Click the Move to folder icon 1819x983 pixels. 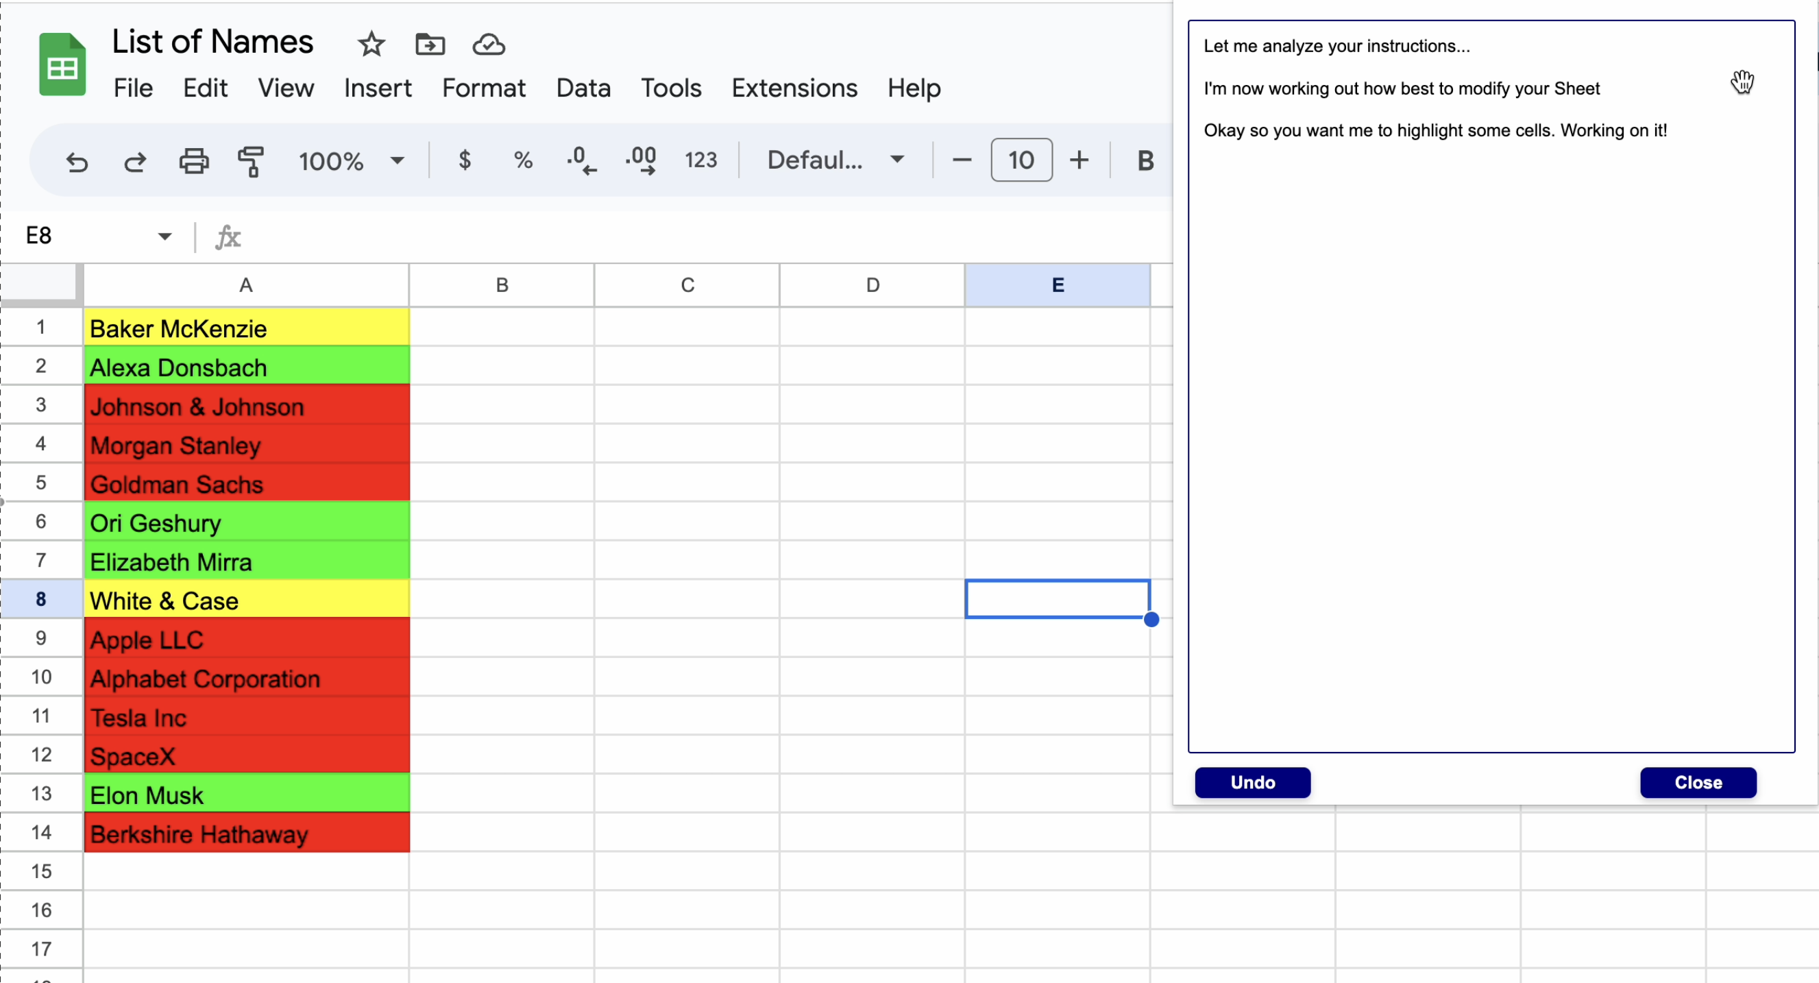[x=429, y=45]
